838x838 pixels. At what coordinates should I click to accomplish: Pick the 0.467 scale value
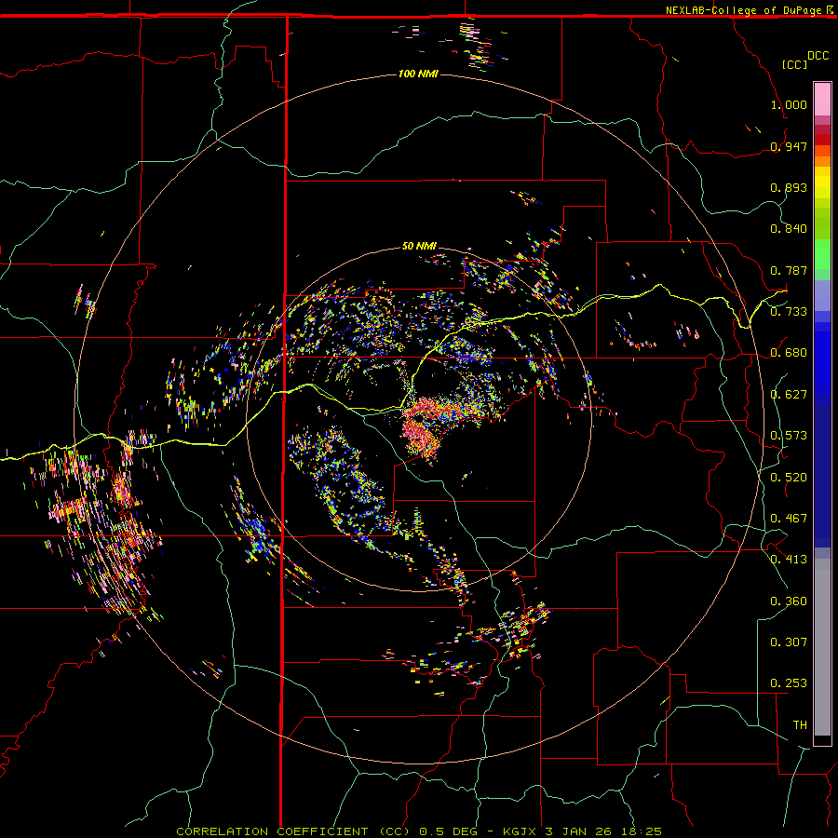[789, 519]
